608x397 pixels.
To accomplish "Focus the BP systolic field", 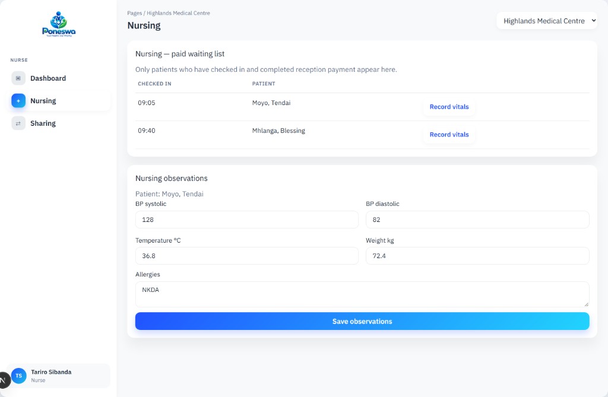I will 246,220.
